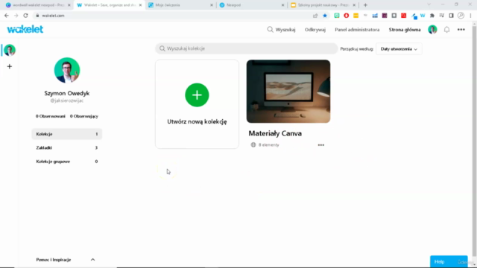Click the red Opera-style extension icon
Image resolution: width=477 pixels, height=268 pixels.
(x=346, y=16)
